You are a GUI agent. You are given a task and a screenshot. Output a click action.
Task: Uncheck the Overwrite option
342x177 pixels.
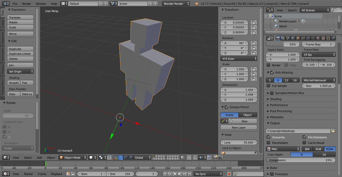(268, 137)
